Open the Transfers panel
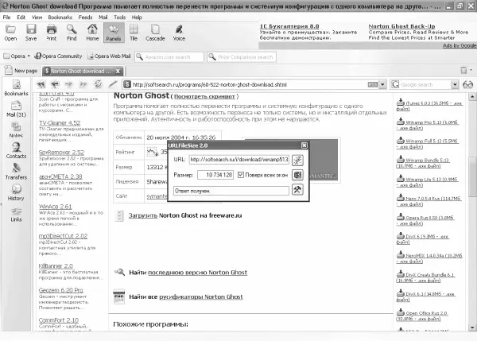 tap(16, 172)
